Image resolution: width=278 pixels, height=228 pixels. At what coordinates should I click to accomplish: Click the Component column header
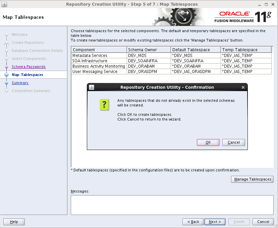coord(99,50)
